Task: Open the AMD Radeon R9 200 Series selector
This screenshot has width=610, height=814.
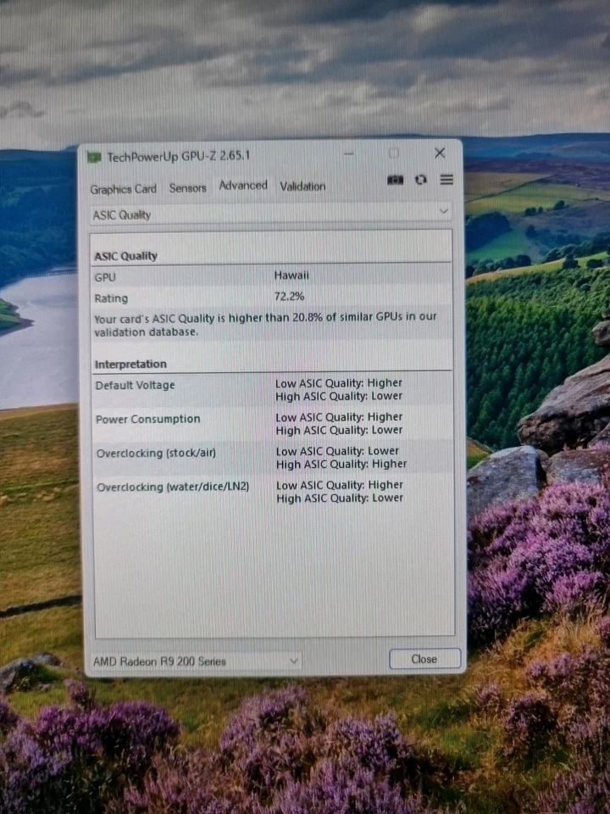Action: tap(196, 661)
